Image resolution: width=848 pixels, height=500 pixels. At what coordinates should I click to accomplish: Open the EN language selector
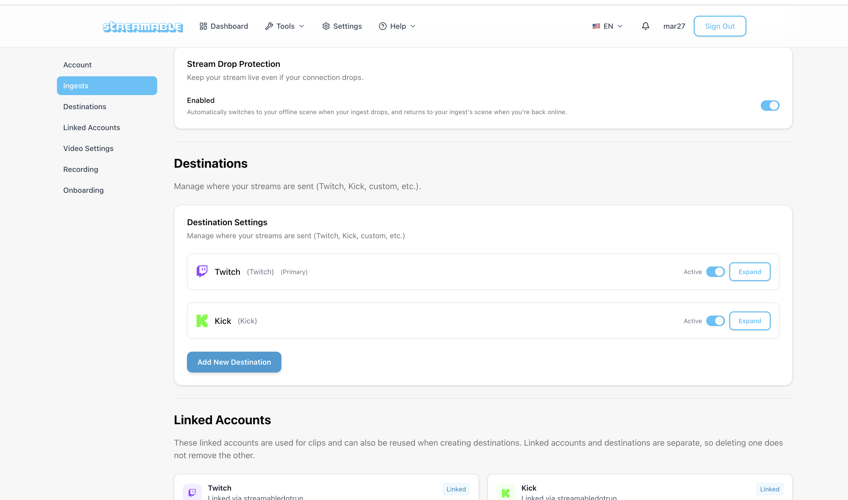[608, 26]
